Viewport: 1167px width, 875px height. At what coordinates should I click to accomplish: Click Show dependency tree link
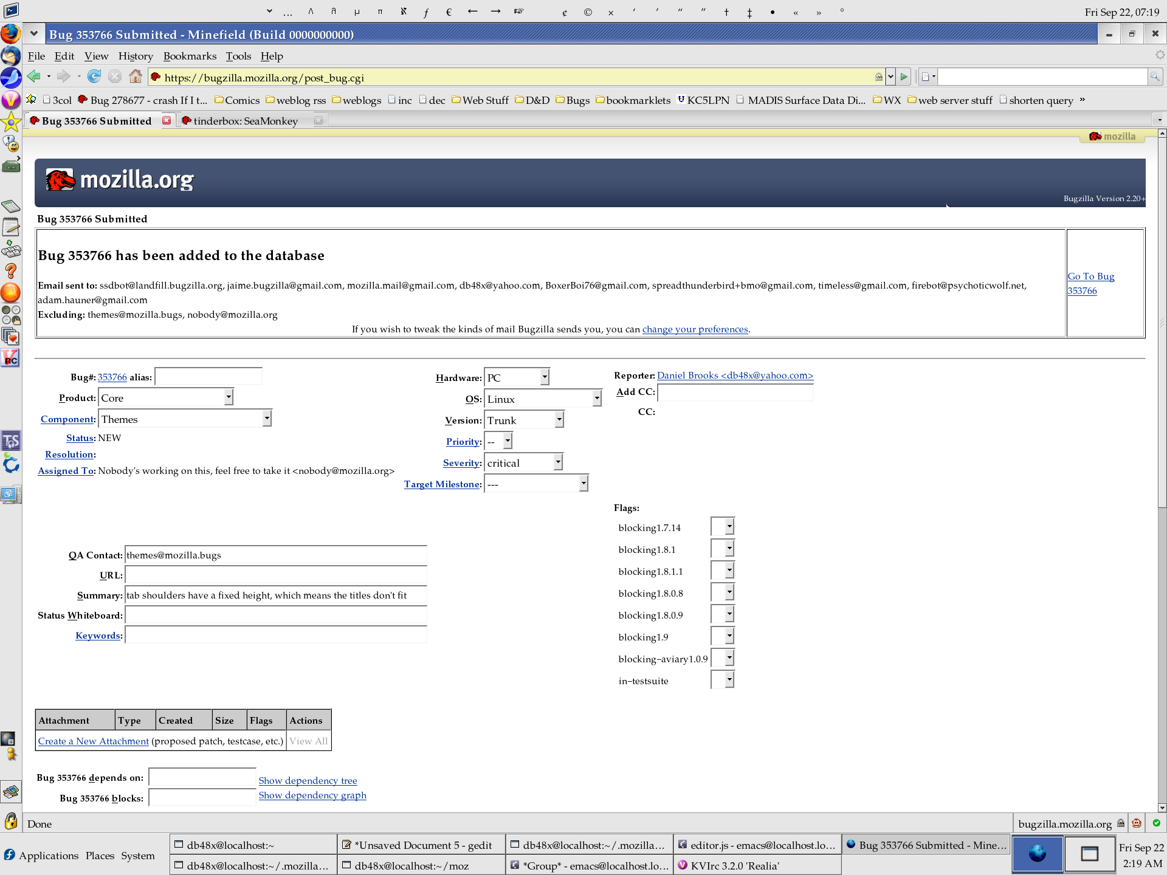(x=308, y=780)
